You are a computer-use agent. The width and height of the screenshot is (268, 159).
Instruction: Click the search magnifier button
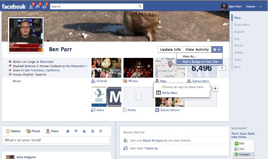pyautogui.click(x=140, y=7)
